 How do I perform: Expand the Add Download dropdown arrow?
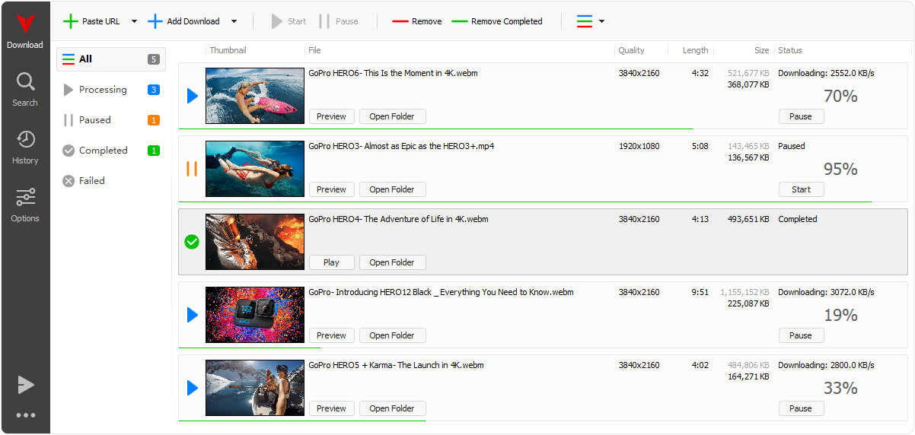(234, 21)
